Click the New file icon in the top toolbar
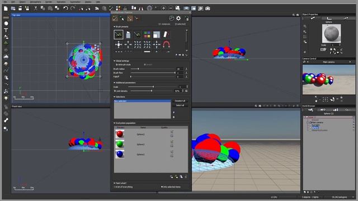 click(6, 8)
